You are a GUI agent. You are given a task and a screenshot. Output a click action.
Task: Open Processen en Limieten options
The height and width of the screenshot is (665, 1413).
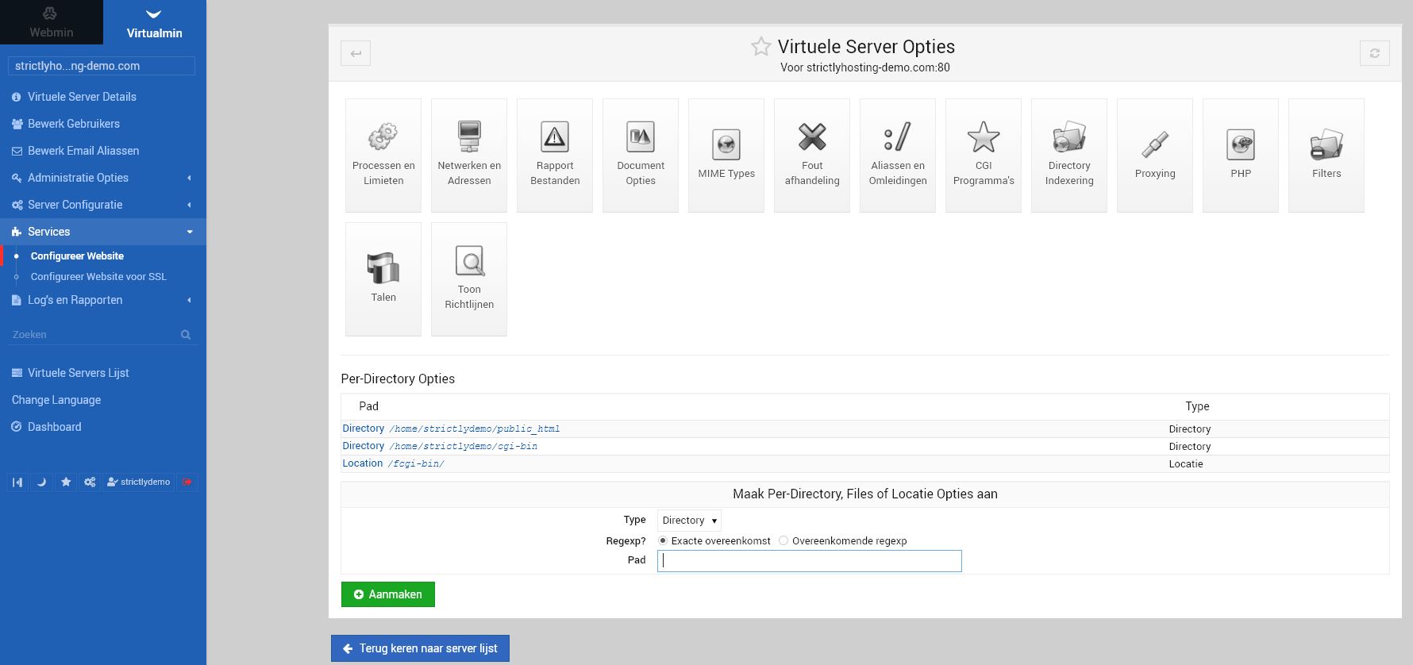pos(383,156)
